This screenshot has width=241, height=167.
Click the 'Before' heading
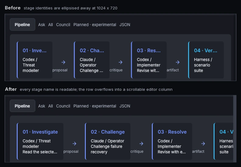click(x=13, y=8)
